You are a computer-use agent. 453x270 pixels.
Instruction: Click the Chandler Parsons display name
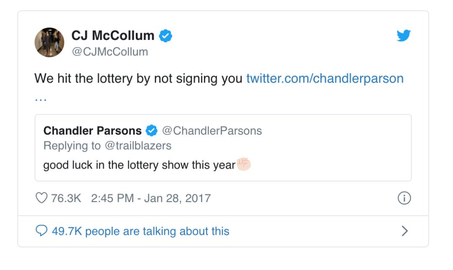pos(92,130)
